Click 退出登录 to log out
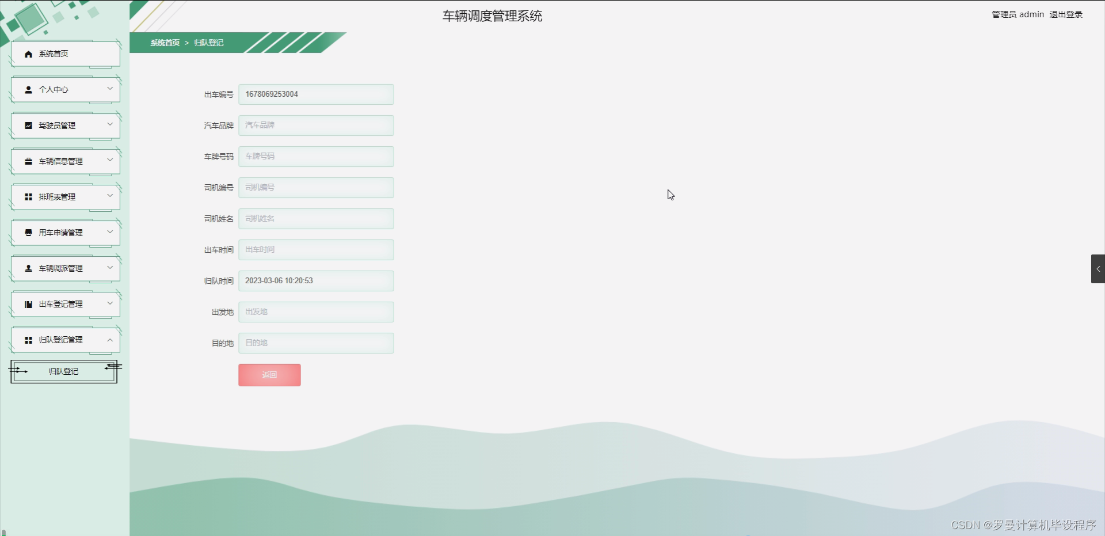This screenshot has width=1105, height=536. (x=1065, y=14)
